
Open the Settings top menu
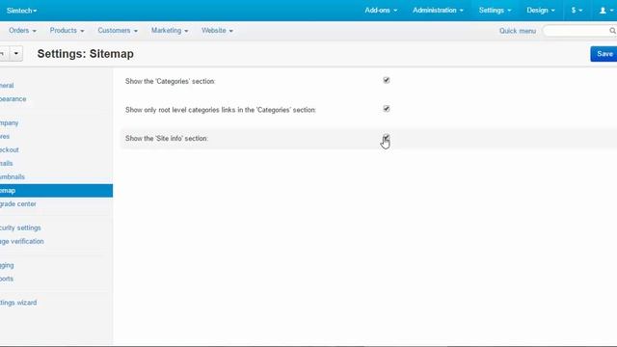pos(495,11)
